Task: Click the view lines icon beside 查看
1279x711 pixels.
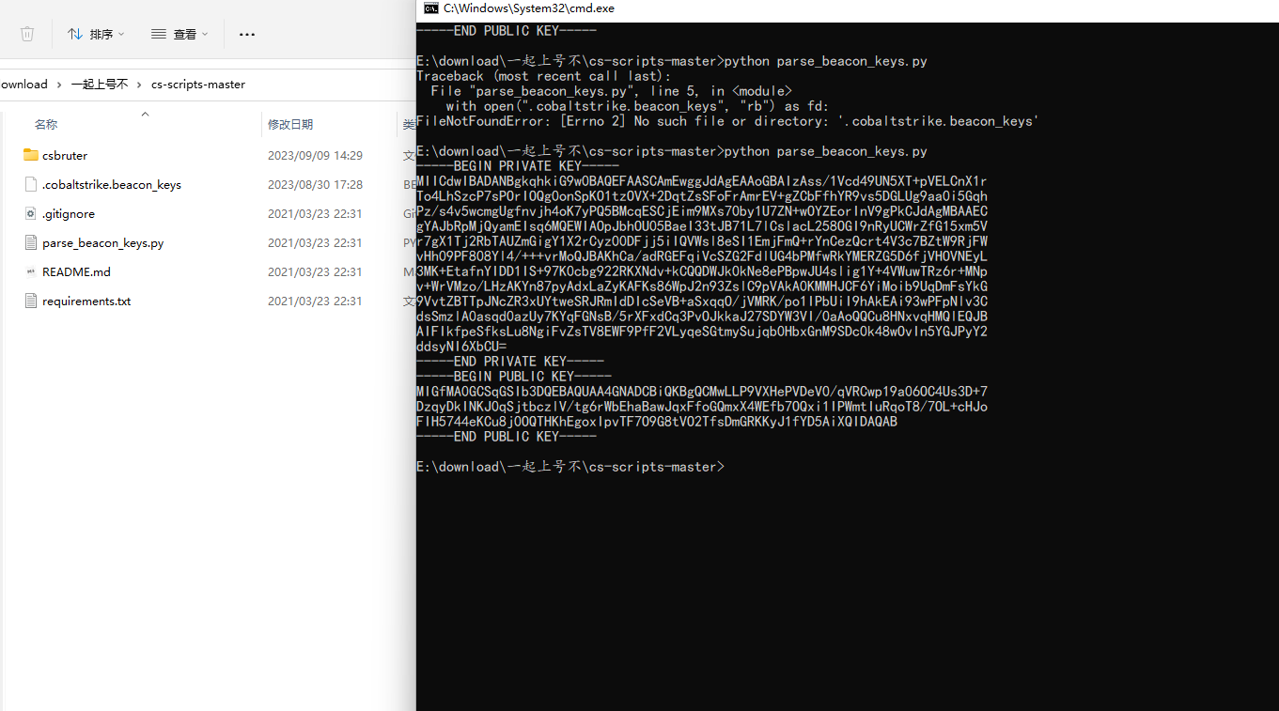Action: pos(159,34)
